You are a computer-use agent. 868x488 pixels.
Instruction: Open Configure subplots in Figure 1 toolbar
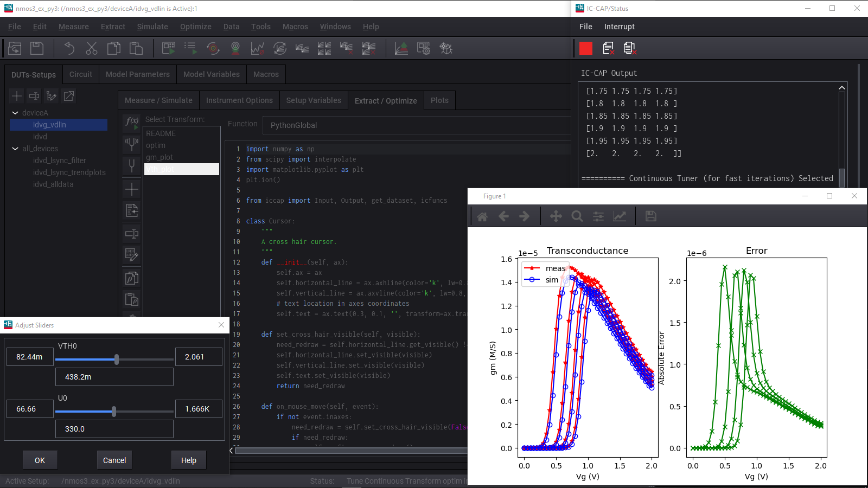point(598,216)
